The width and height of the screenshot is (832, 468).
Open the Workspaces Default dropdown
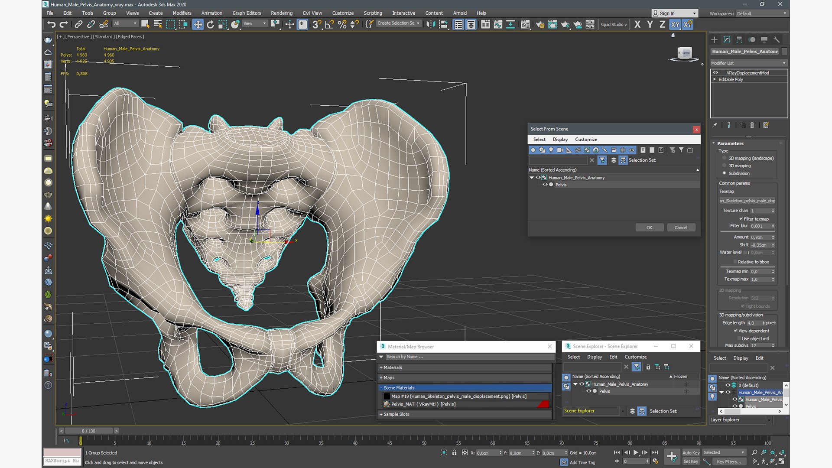[x=761, y=13]
